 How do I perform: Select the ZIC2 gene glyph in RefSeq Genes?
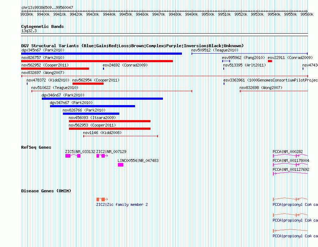click(102, 155)
